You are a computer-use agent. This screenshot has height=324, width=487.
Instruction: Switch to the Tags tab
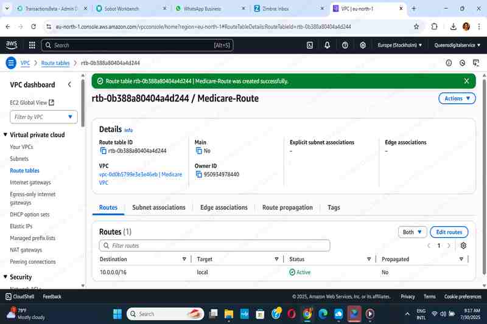[334, 207]
